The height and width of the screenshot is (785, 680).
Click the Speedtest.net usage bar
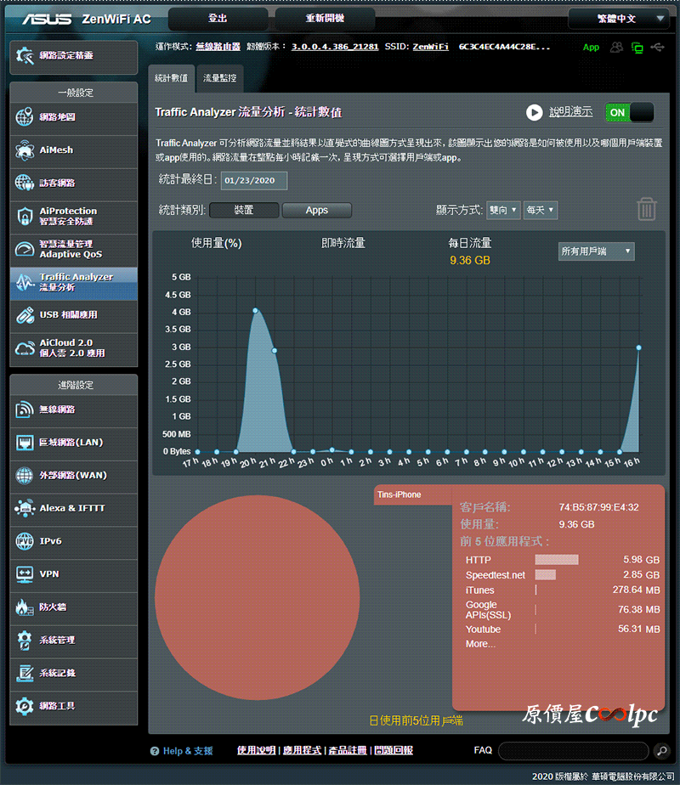(546, 574)
